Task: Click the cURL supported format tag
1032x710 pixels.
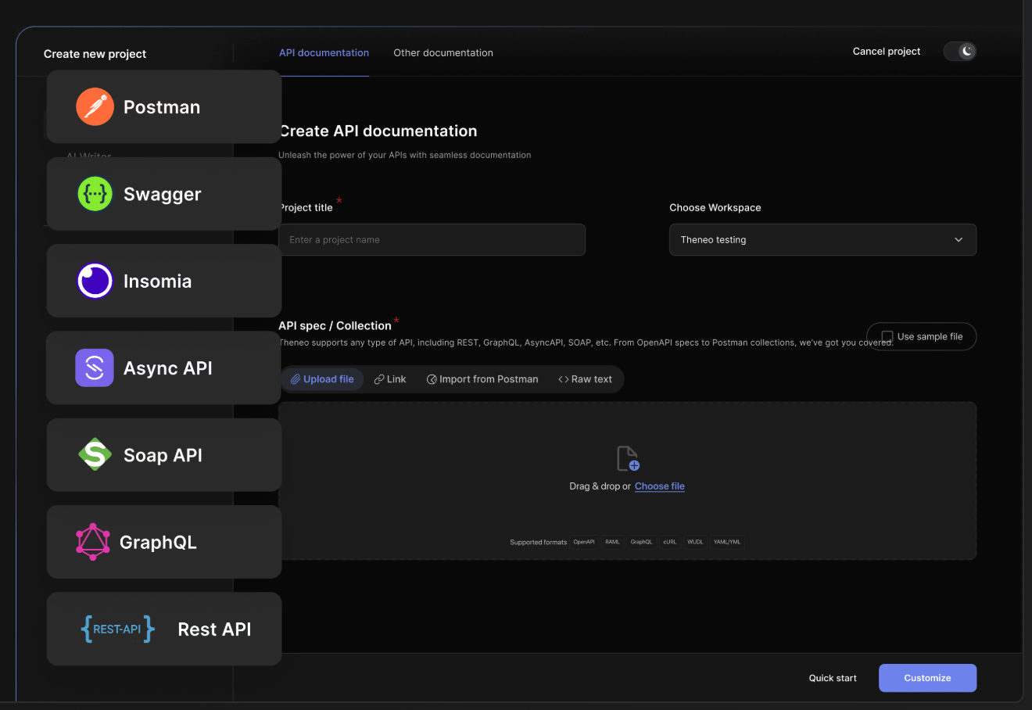Action: click(670, 542)
